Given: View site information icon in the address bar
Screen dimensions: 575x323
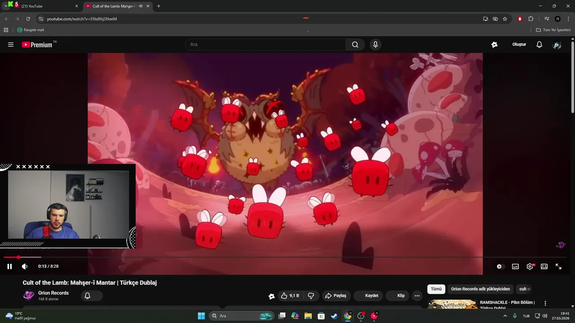Looking at the screenshot, I should 40,19.
